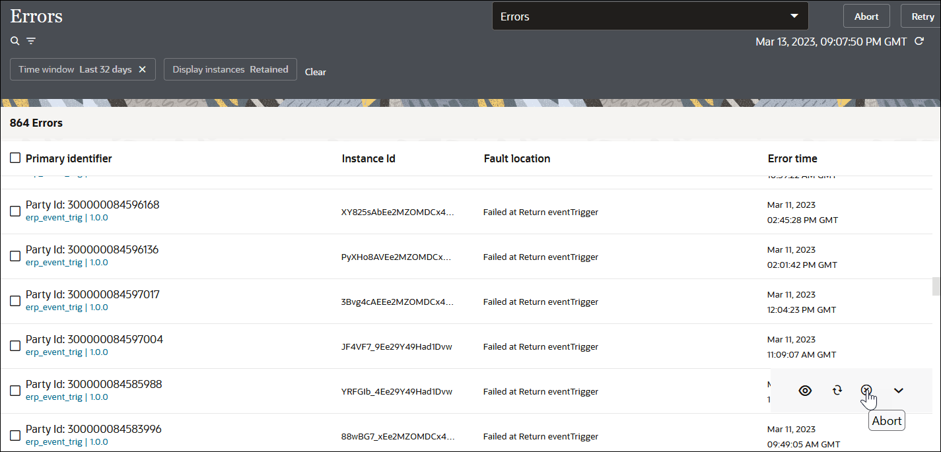Check the row for Party Id 300000084597017
Viewport: 941px width, 452px height.
[x=15, y=301]
